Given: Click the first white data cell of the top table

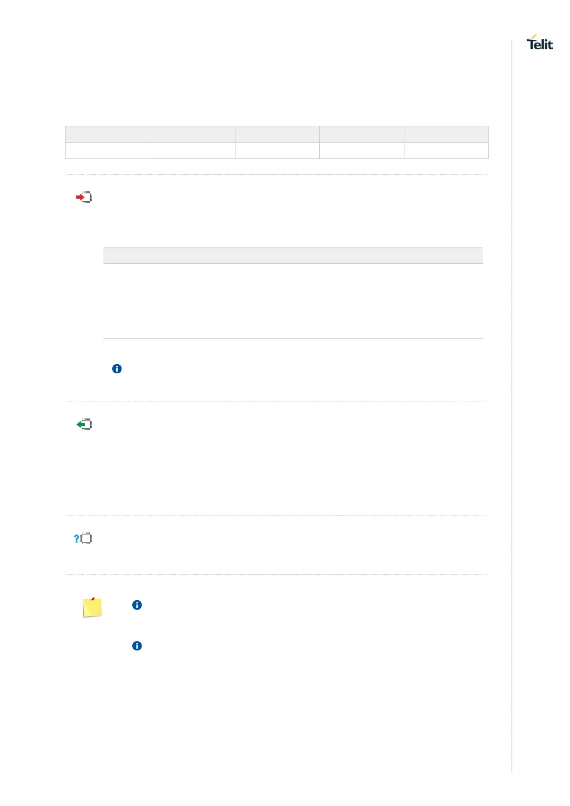Looking at the screenshot, I should pos(108,150).
